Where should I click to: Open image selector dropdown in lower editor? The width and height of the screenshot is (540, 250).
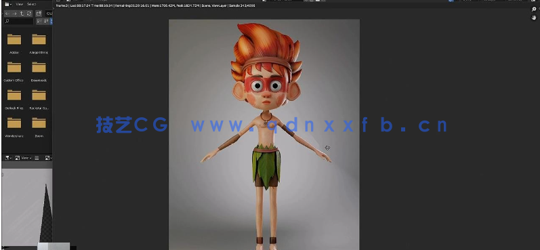48,158
